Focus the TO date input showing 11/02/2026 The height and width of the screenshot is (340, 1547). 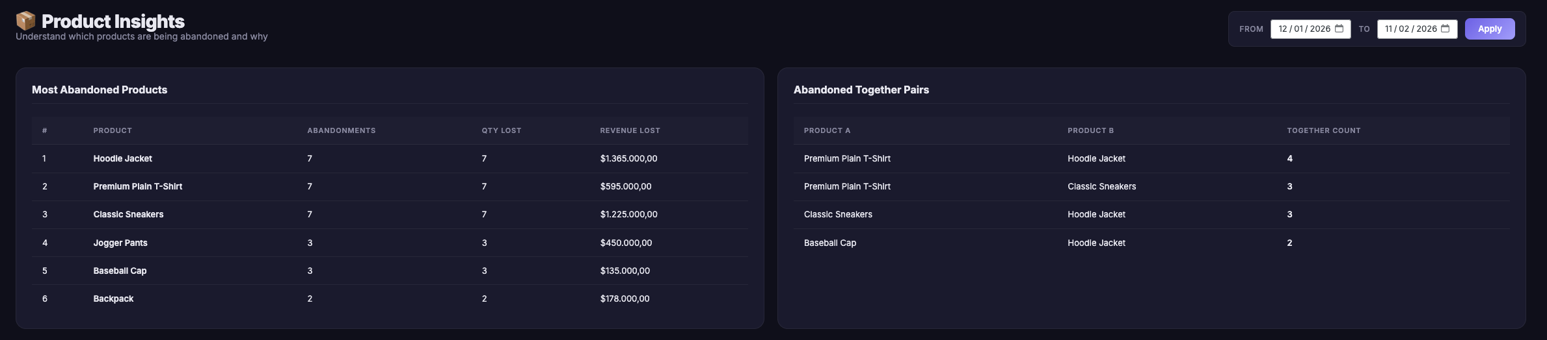point(1410,29)
